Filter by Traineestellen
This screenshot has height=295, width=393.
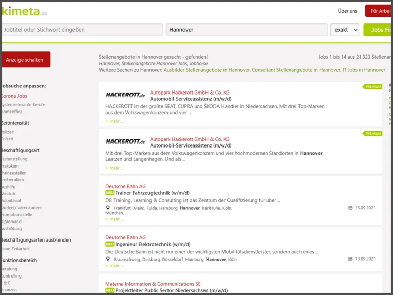point(14,173)
